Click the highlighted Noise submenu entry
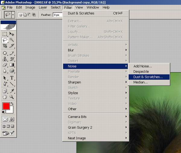The image size is (181, 153). [96, 66]
